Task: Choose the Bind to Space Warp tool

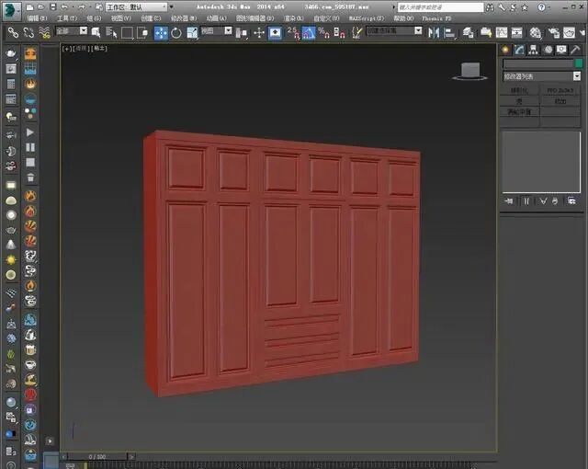Action: tap(44, 33)
